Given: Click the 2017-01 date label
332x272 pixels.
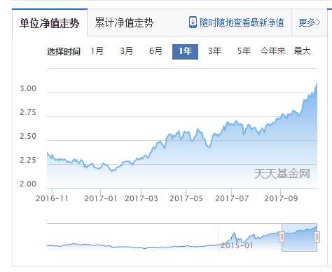Looking at the screenshot, I should (101, 198).
